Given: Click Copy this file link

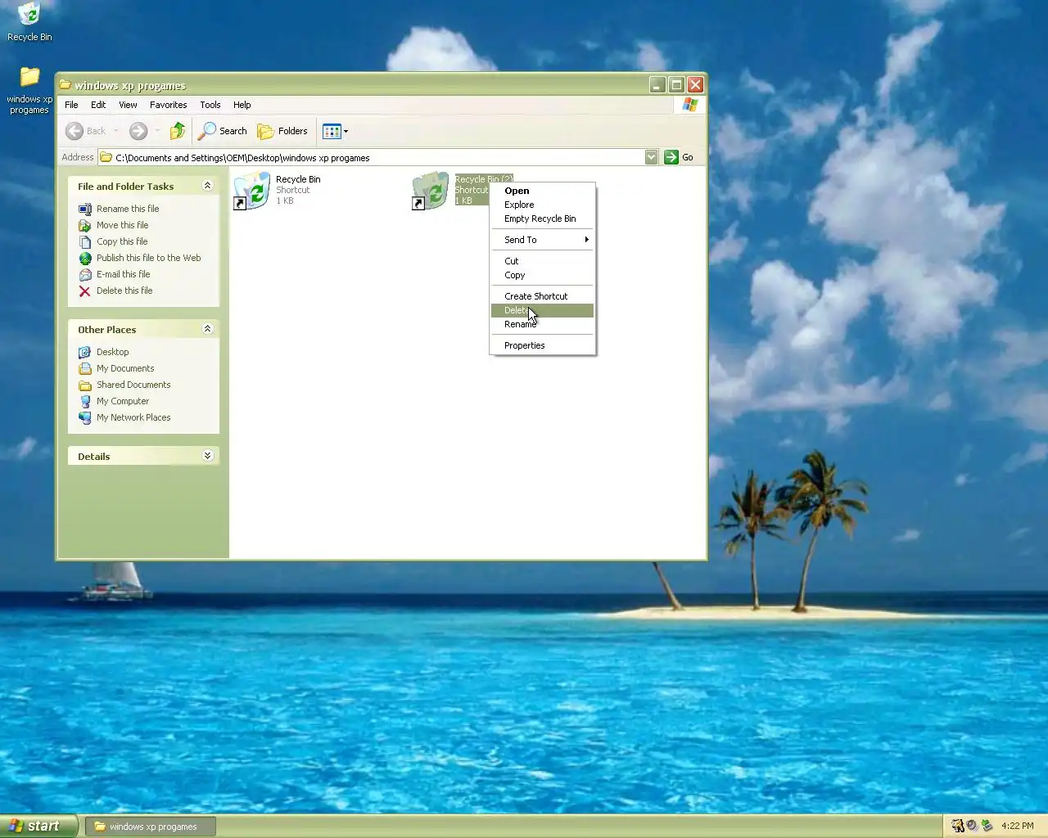Looking at the screenshot, I should 122,241.
